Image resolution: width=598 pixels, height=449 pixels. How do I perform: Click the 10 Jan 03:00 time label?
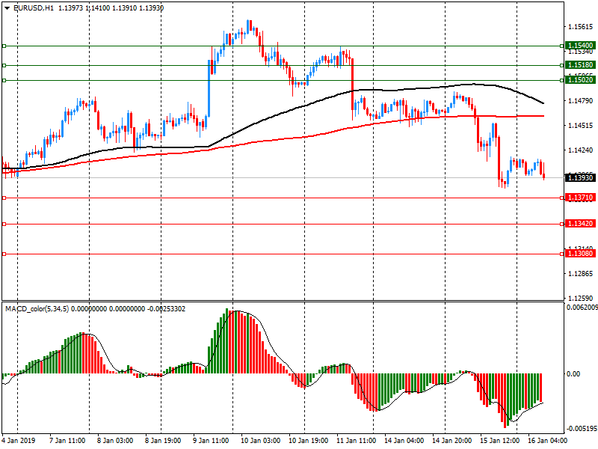(259, 441)
